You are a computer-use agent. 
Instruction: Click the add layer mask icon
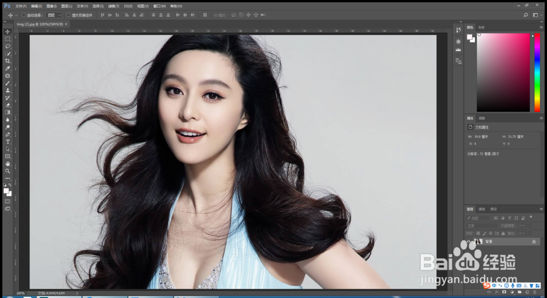(x=504, y=292)
